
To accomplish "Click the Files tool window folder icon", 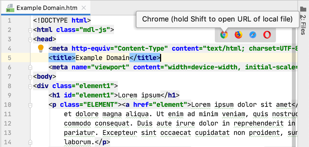I will point(303,9).
